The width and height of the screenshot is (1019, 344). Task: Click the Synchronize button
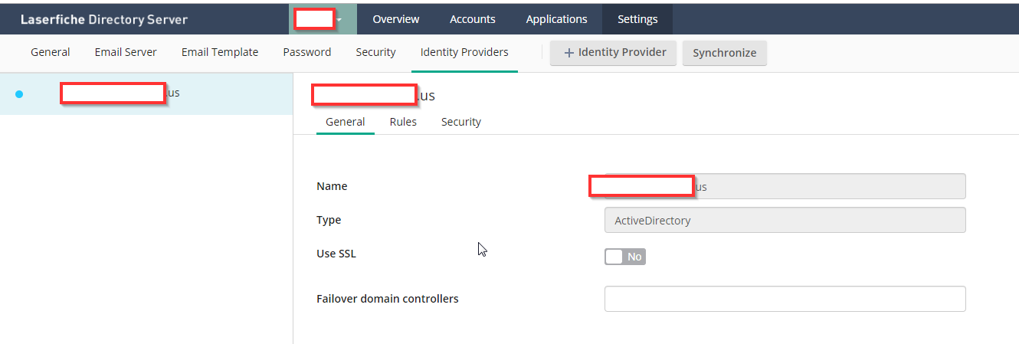[x=725, y=53]
